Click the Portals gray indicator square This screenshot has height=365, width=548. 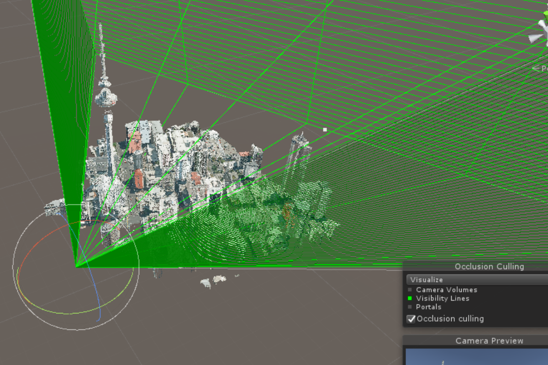[x=410, y=307]
